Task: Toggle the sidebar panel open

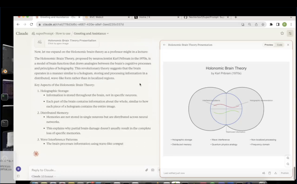Action: [x=18, y=176]
